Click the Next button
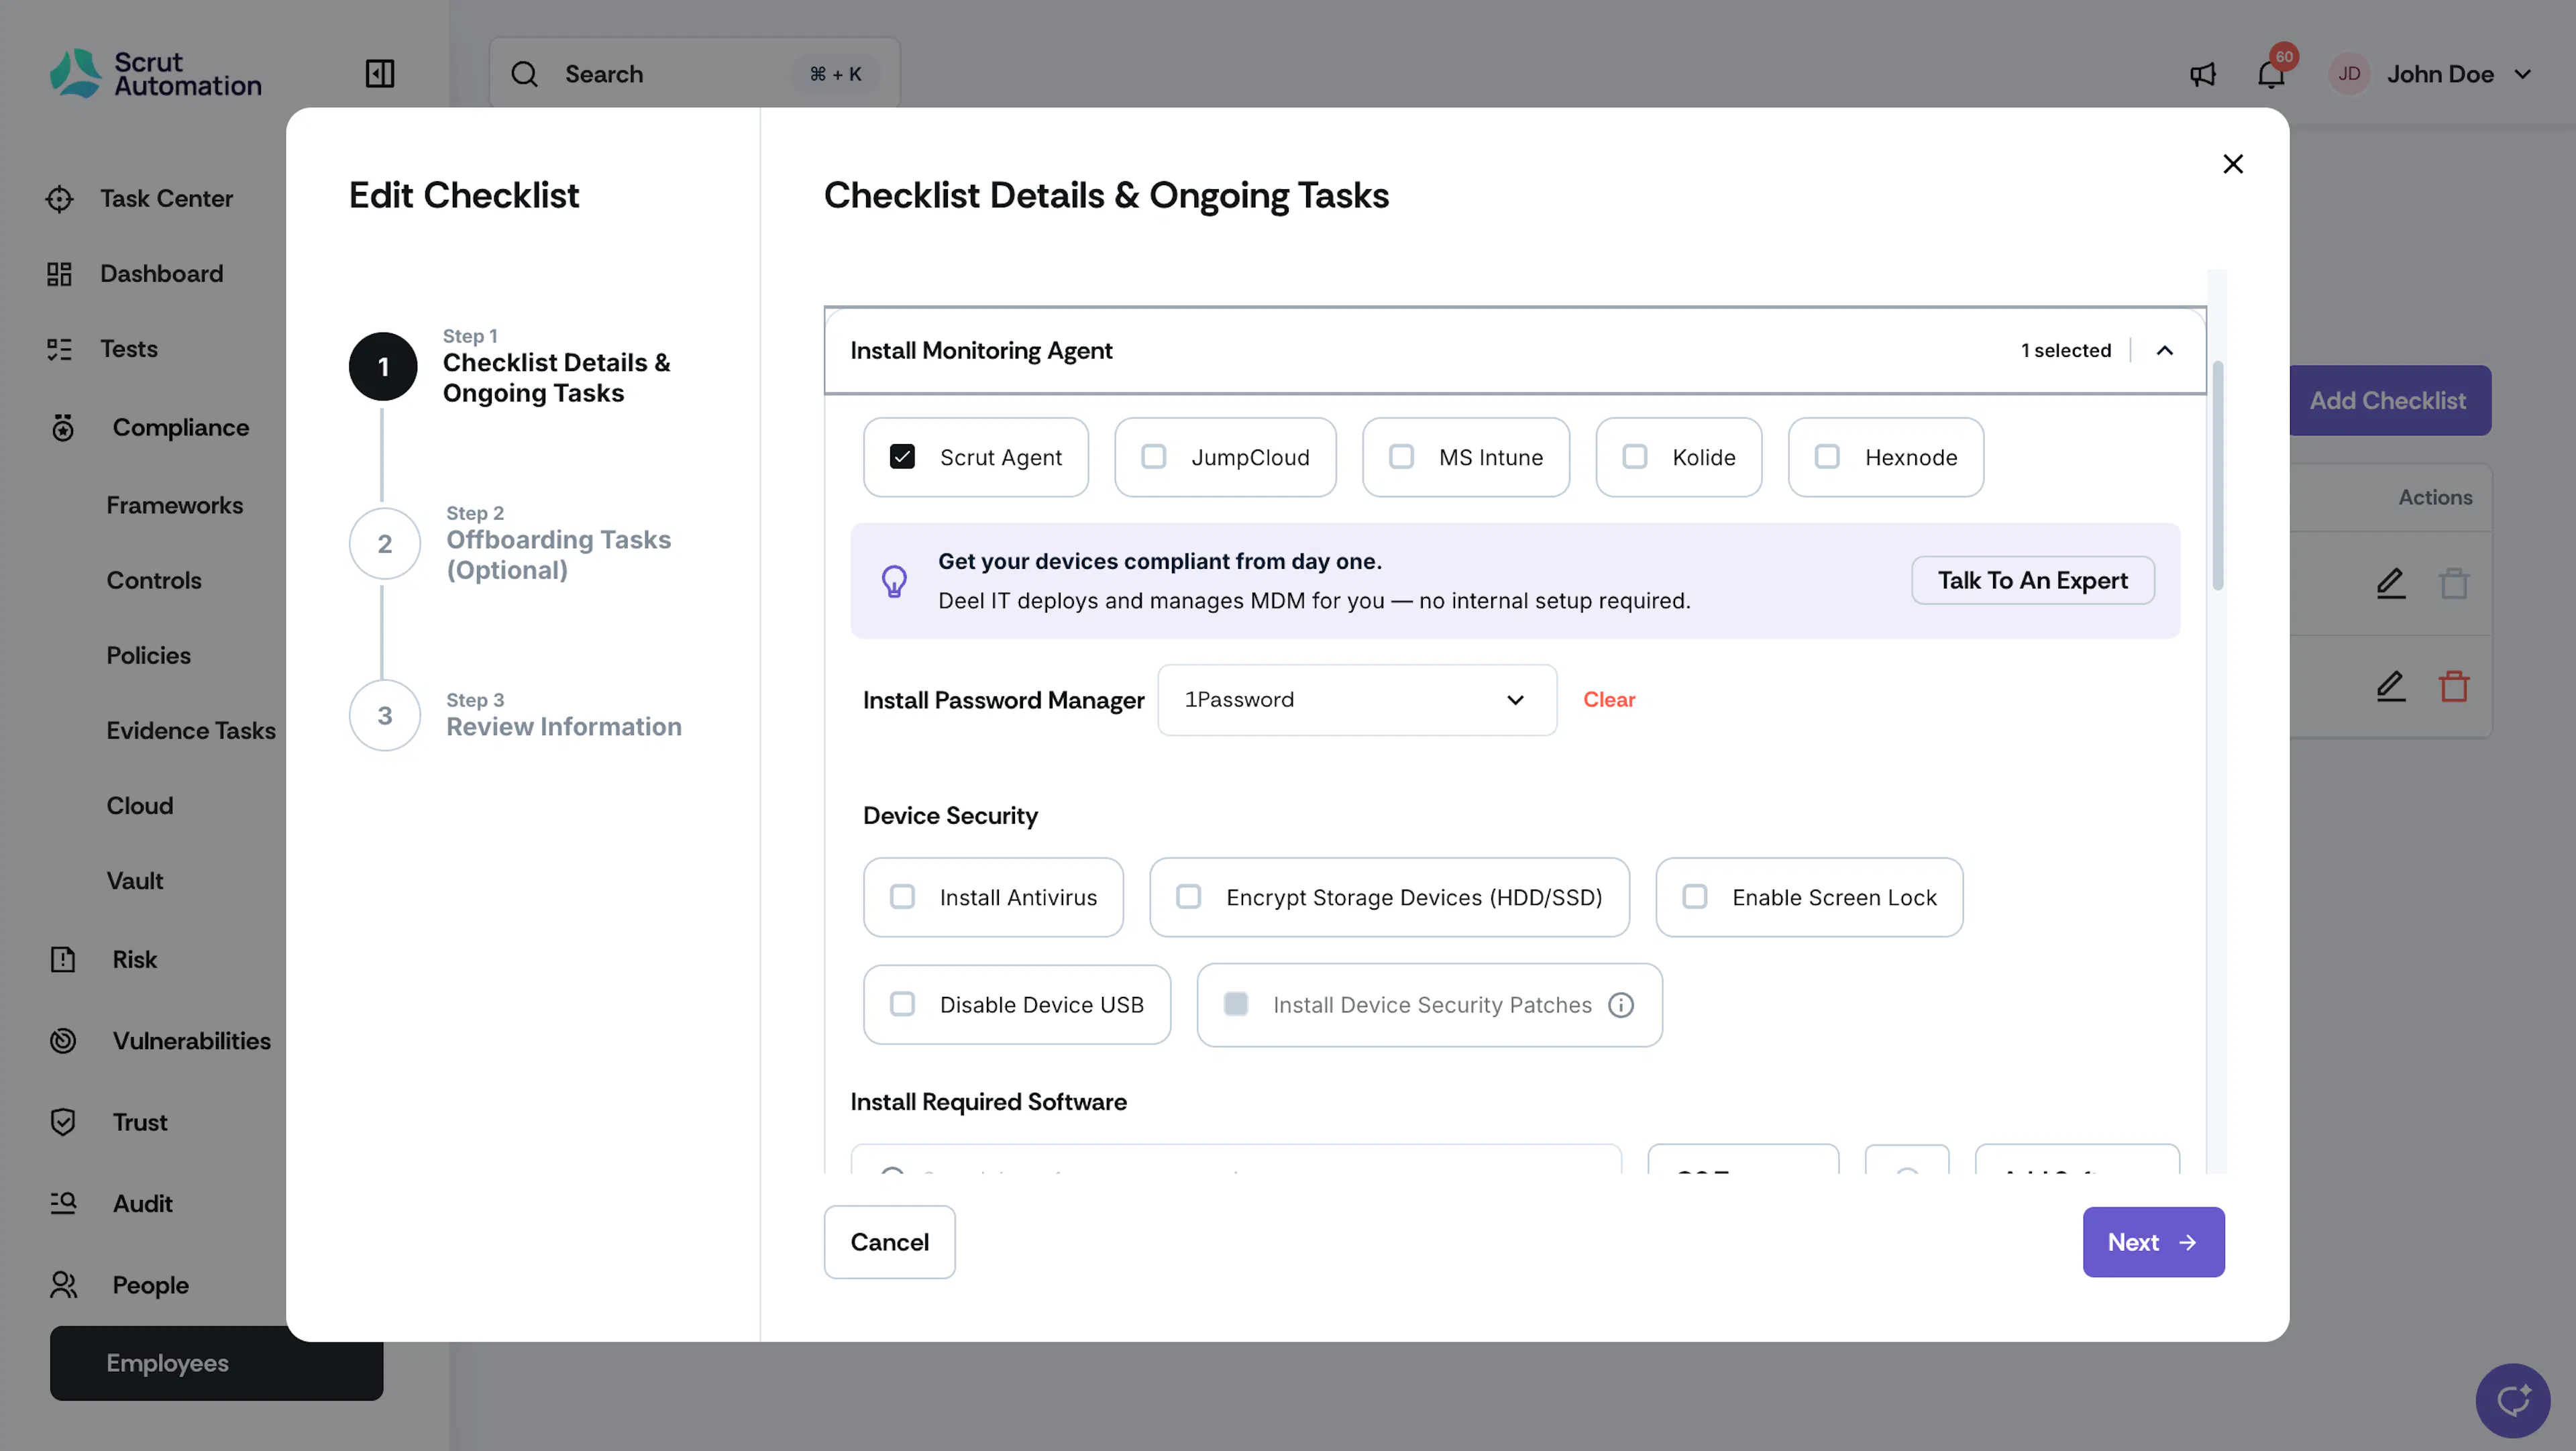Viewport: 2576px width, 1451px height. (x=2153, y=1242)
